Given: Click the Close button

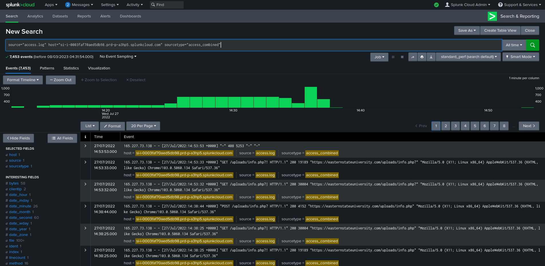Looking at the screenshot, I should [x=530, y=31].
